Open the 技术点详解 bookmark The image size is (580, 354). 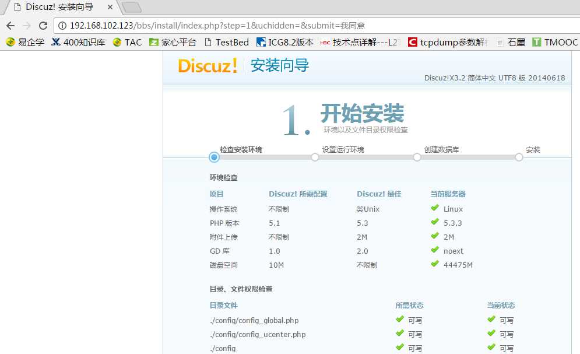(x=360, y=42)
